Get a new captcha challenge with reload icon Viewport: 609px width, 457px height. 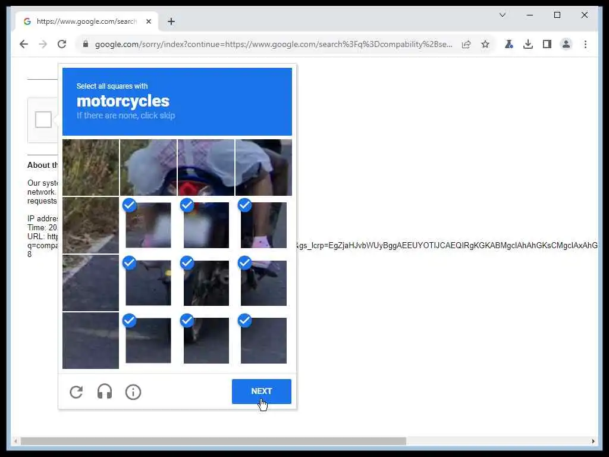(x=76, y=392)
